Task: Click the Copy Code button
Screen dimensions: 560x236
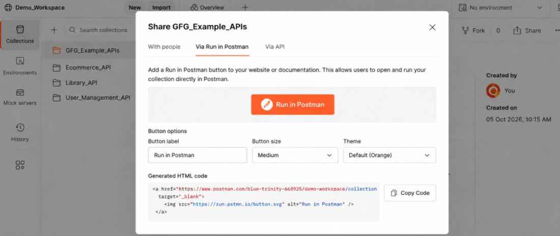Action: [x=410, y=193]
